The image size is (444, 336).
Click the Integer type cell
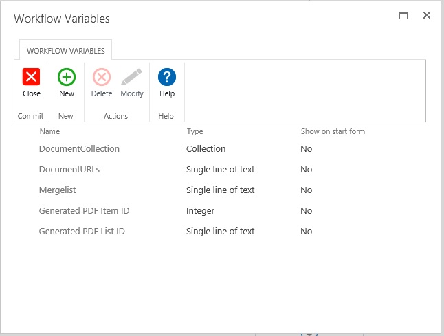tap(200, 211)
